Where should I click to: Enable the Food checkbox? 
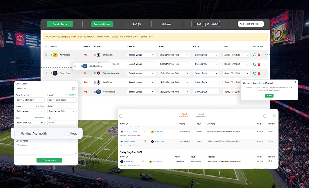pos(66,134)
